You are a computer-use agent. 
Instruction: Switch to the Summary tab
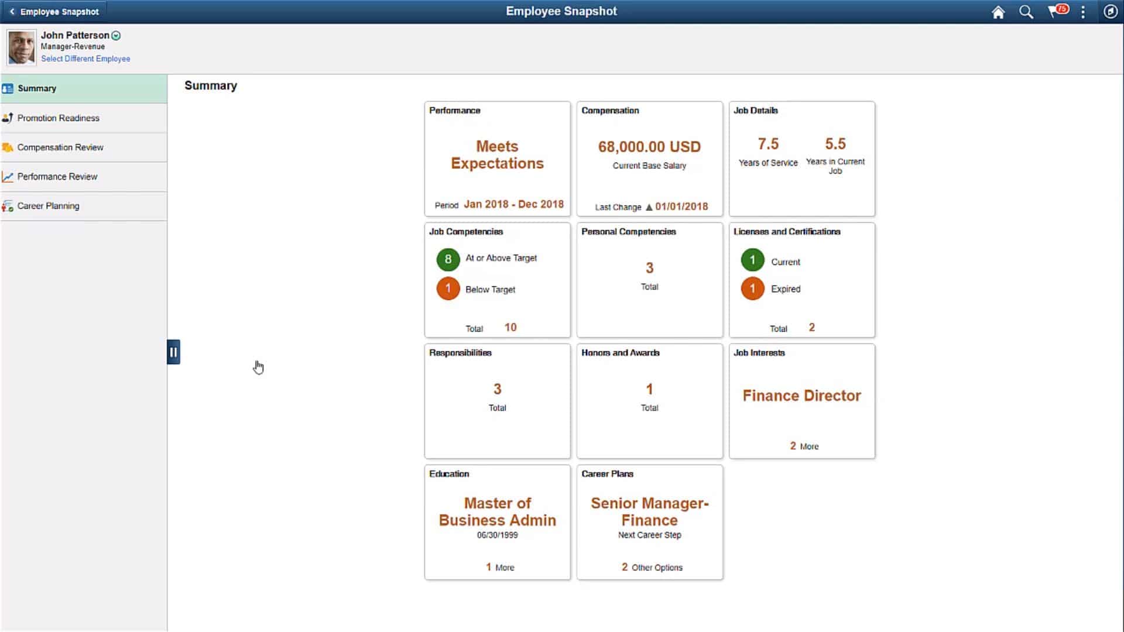click(x=37, y=88)
